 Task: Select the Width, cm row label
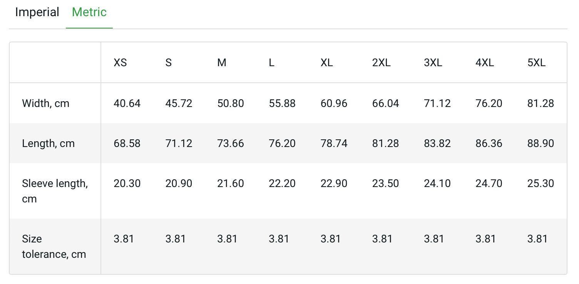click(x=46, y=104)
